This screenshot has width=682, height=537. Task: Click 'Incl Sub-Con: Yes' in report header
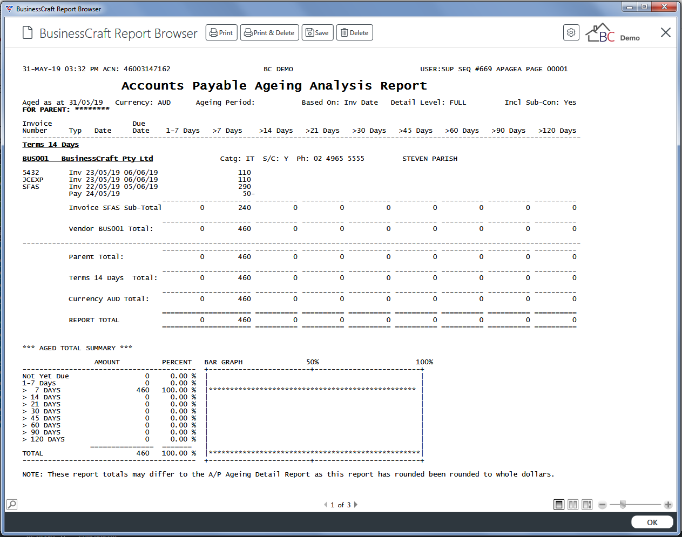click(x=541, y=103)
